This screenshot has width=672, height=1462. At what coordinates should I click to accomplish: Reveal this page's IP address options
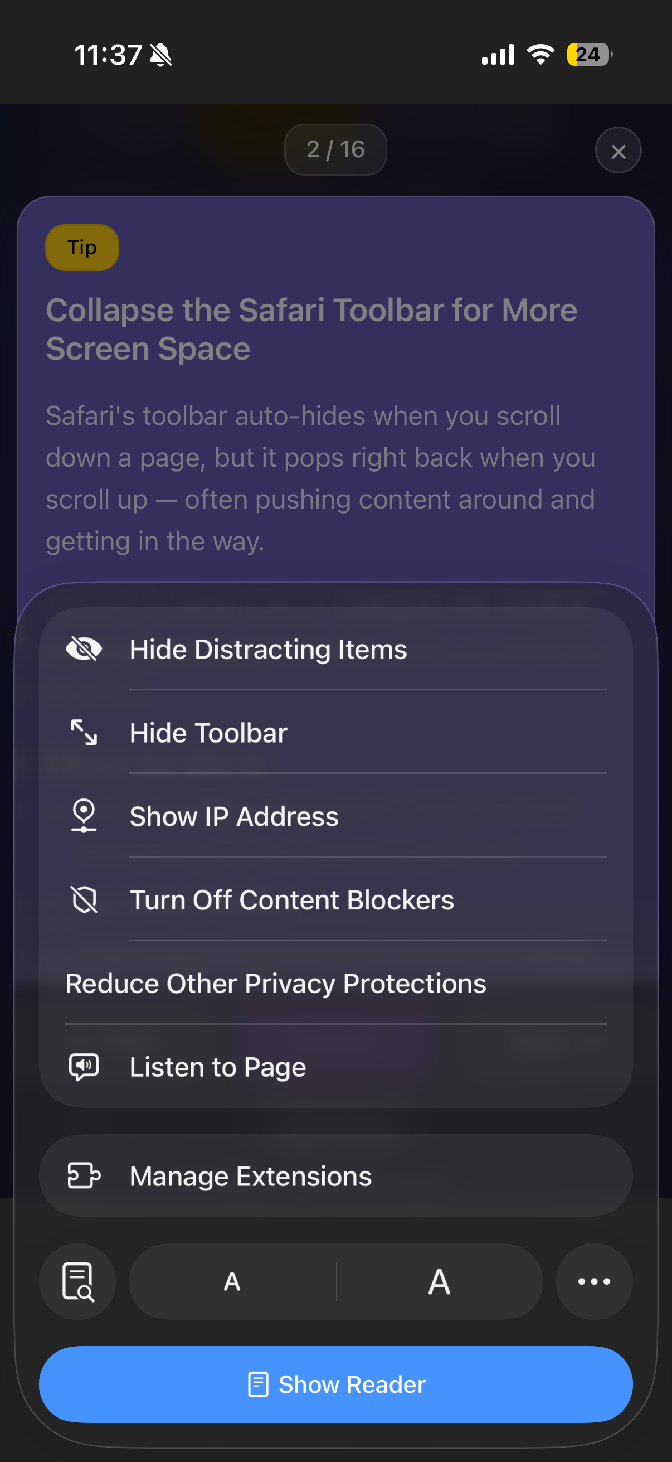click(233, 816)
